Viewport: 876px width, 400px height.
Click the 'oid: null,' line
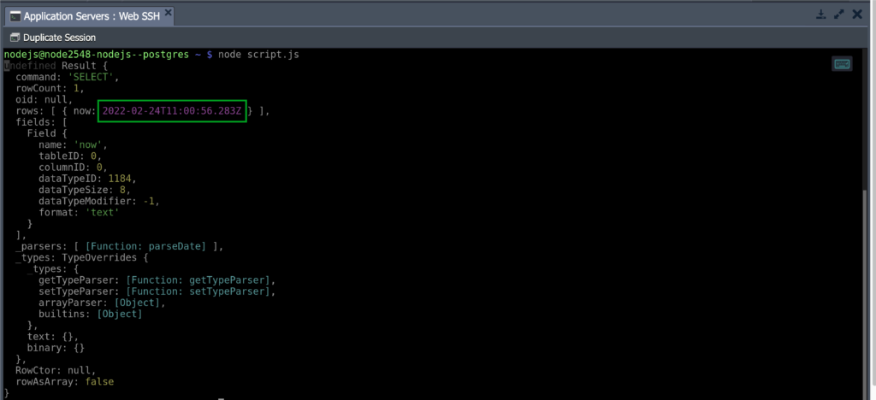tap(44, 100)
